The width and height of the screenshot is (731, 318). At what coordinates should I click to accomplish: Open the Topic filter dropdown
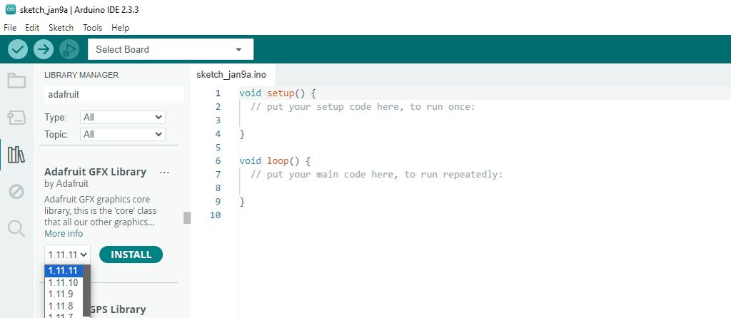pos(122,134)
